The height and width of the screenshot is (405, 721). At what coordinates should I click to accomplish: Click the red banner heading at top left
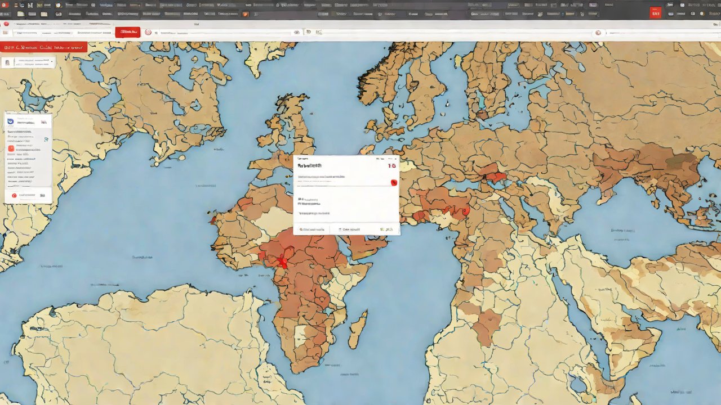(43, 48)
